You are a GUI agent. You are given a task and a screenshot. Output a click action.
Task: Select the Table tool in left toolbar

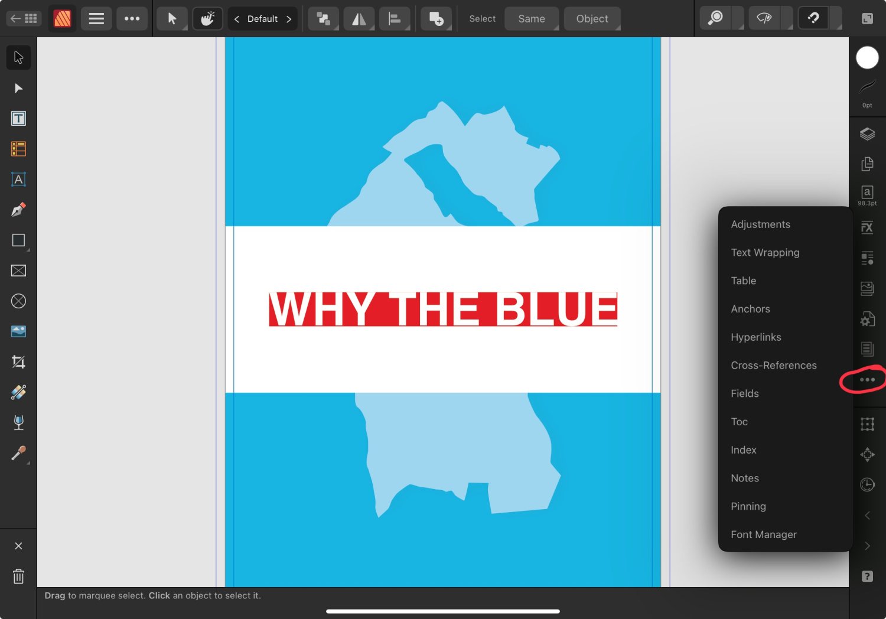pos(18,149)
